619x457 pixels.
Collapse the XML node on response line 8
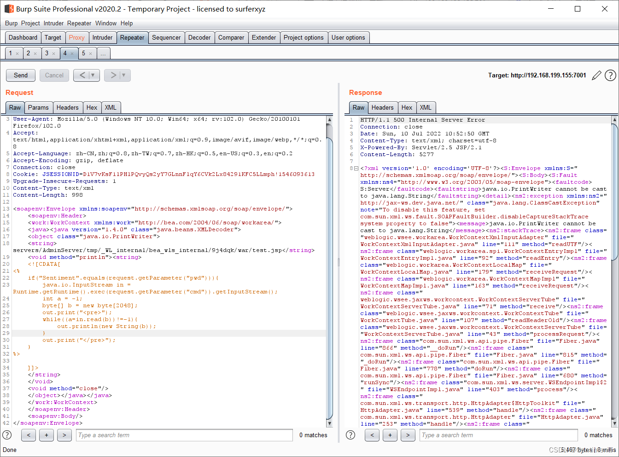pyautogui.click(x=356, y=168)
